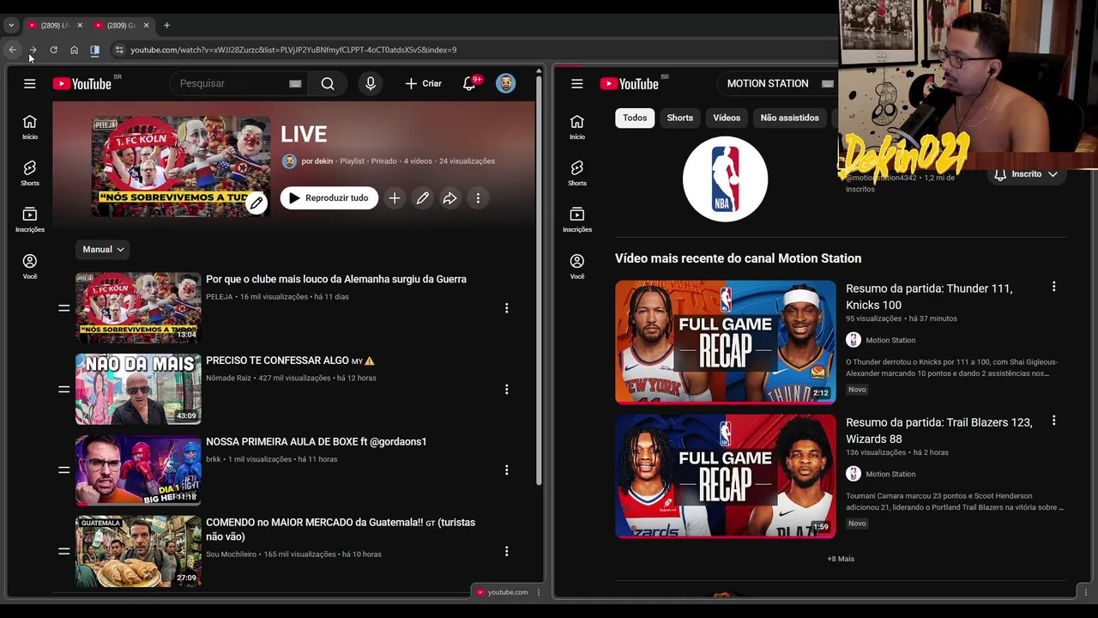
Task: Open LIVE playlist more options menu
Action: click(x=478, y=198)
